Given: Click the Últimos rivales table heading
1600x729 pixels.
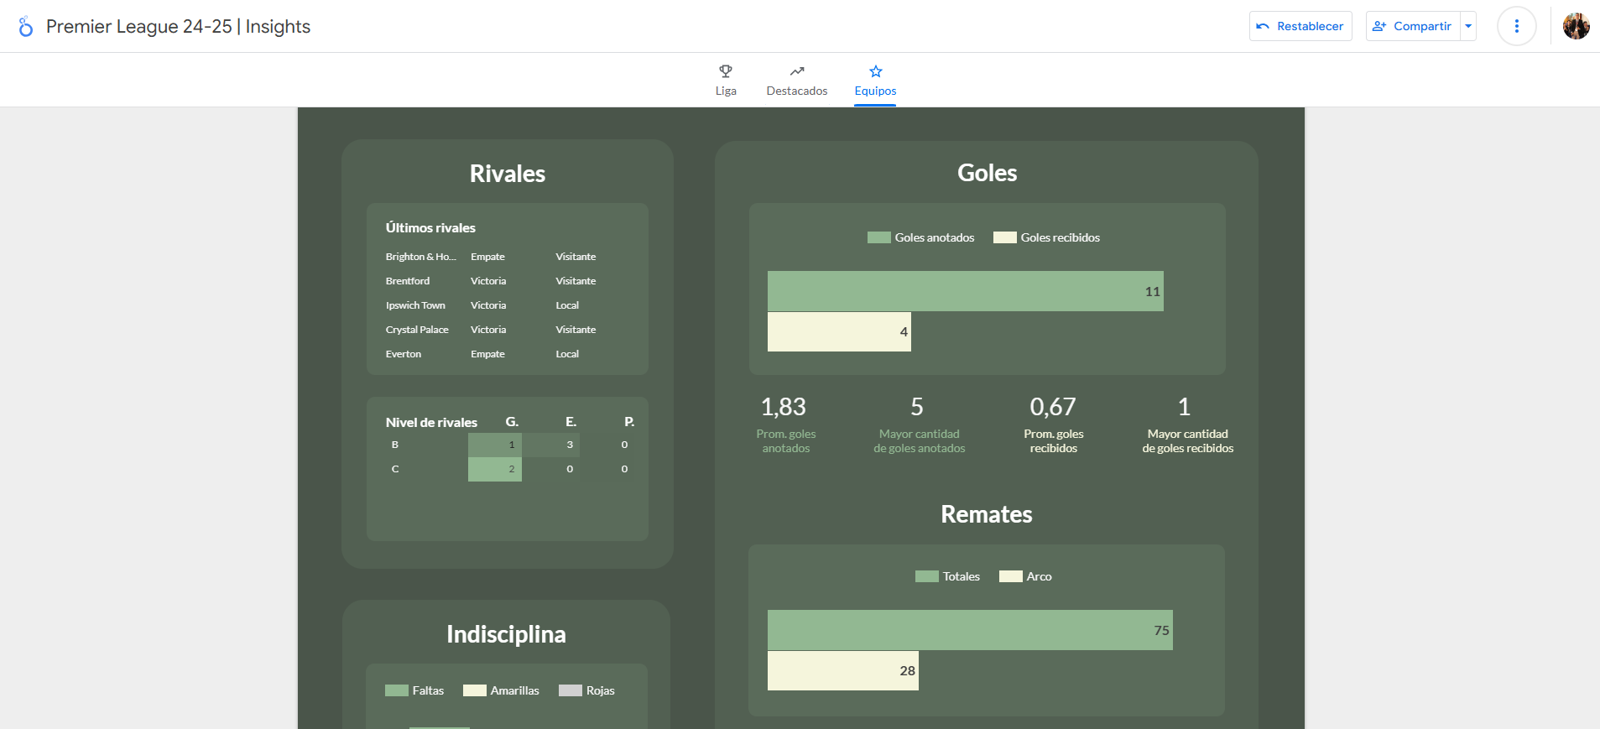Looking at the screenshot, I should (x=430, y=227).
